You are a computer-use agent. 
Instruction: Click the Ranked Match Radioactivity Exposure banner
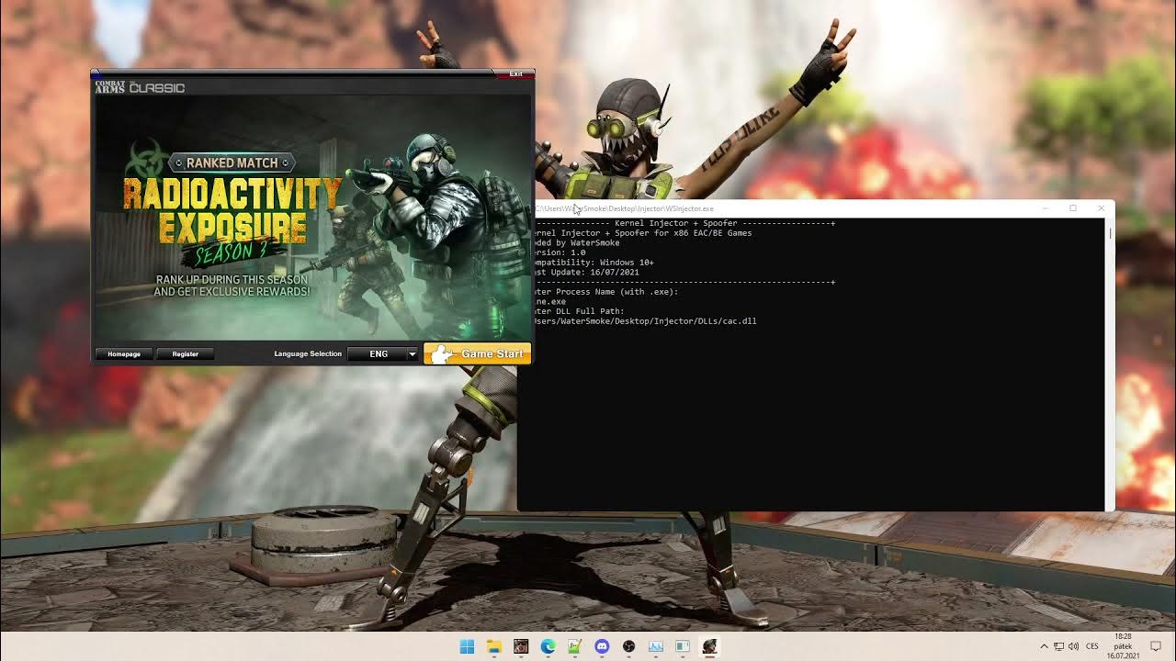[312, 220]
